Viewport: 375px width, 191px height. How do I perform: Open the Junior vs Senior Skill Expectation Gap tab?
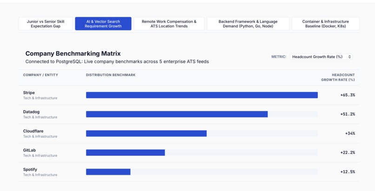(46, 24)
